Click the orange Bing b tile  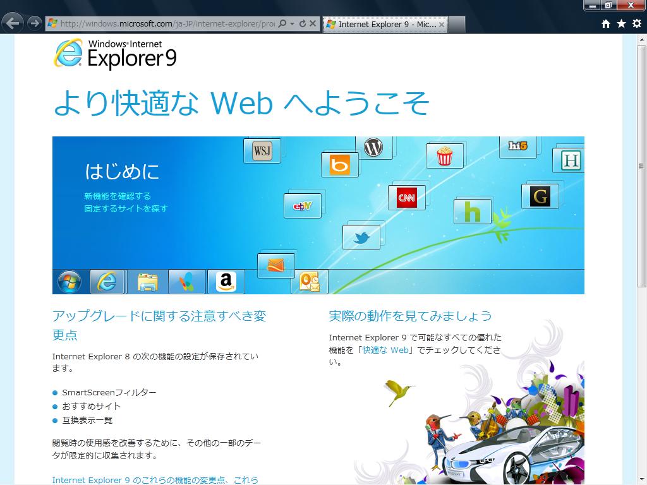tap(339, 165)
